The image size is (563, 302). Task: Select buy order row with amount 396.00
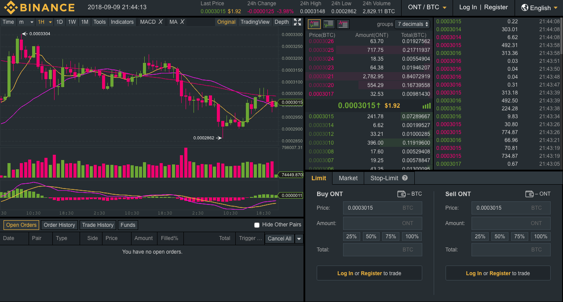coord(369,143)
